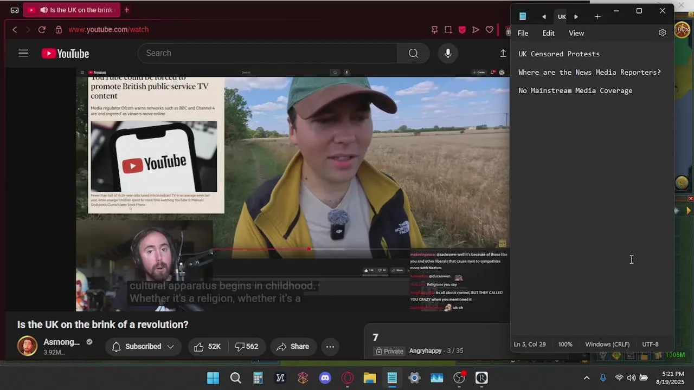Click 'Where are the News Media Reporters?' line
The image size is (694, 390).
click(x=589, y=73)
